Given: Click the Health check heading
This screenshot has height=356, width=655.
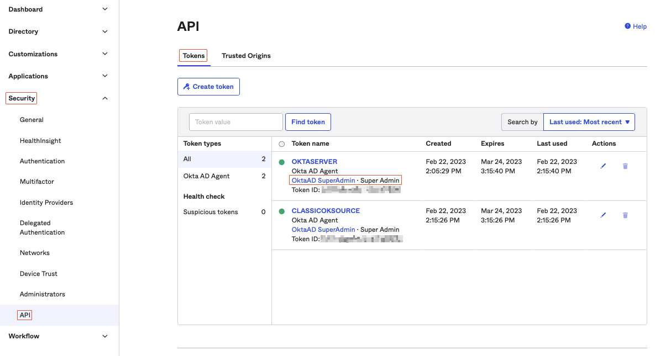Looking at the screenshot, I should [204, 196].
